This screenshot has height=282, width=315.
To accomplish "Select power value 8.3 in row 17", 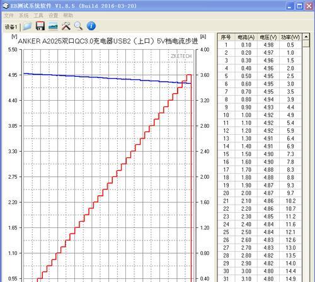I will [x=290, y=169].
